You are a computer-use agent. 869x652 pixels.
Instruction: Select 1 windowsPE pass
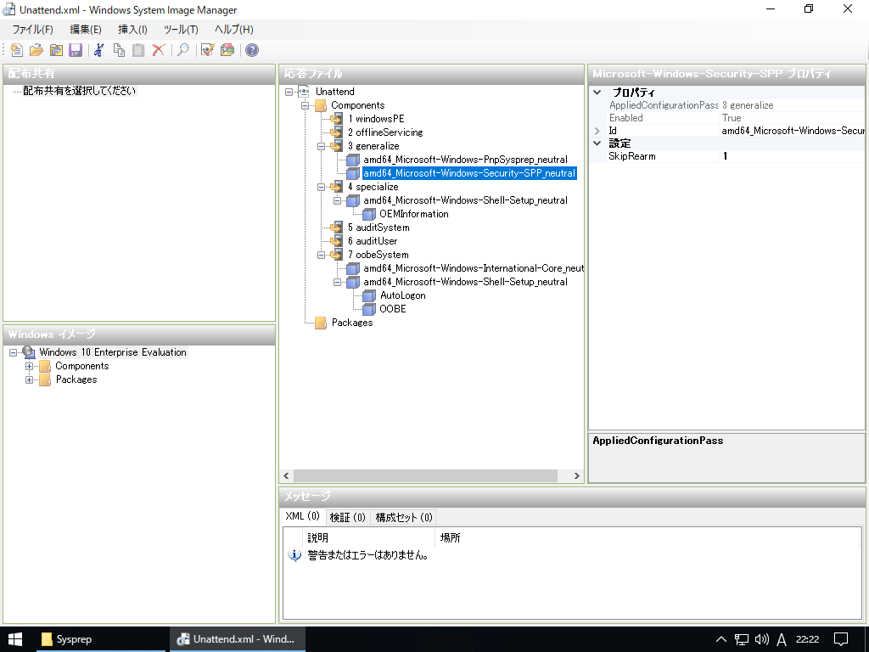[376, 119]
